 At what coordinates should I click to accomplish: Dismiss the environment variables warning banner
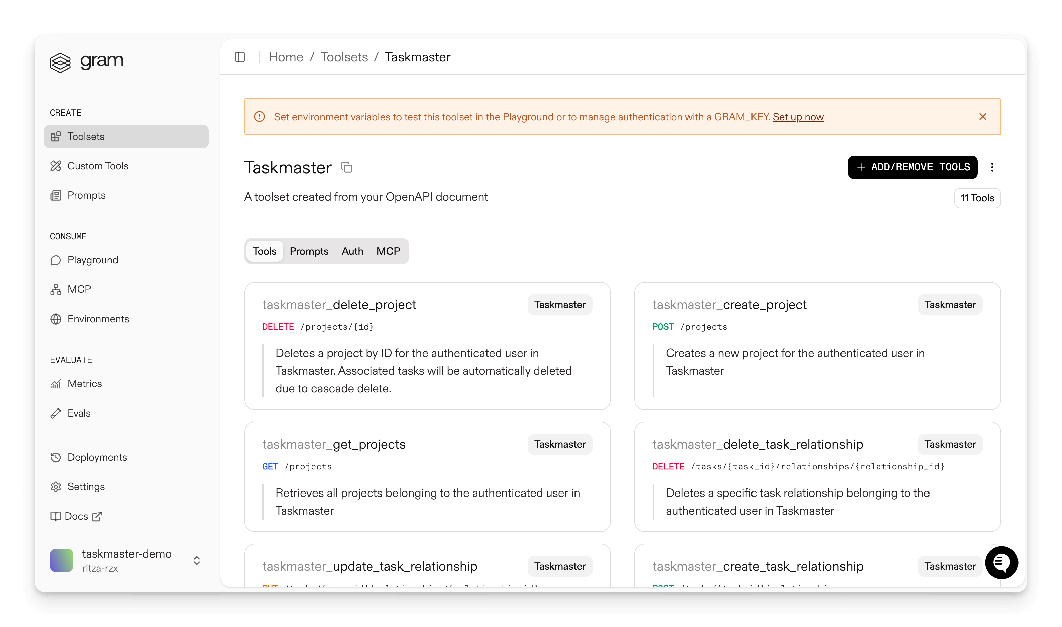coord(983,117)
